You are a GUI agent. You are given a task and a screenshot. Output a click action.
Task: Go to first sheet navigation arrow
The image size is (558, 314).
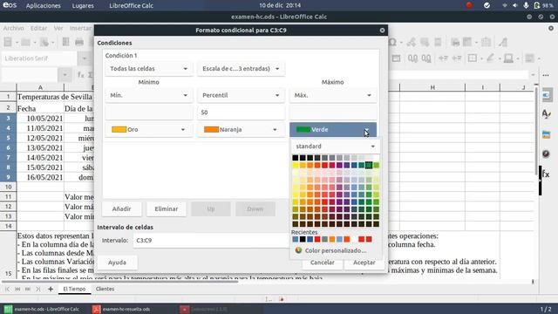(8, 289)
